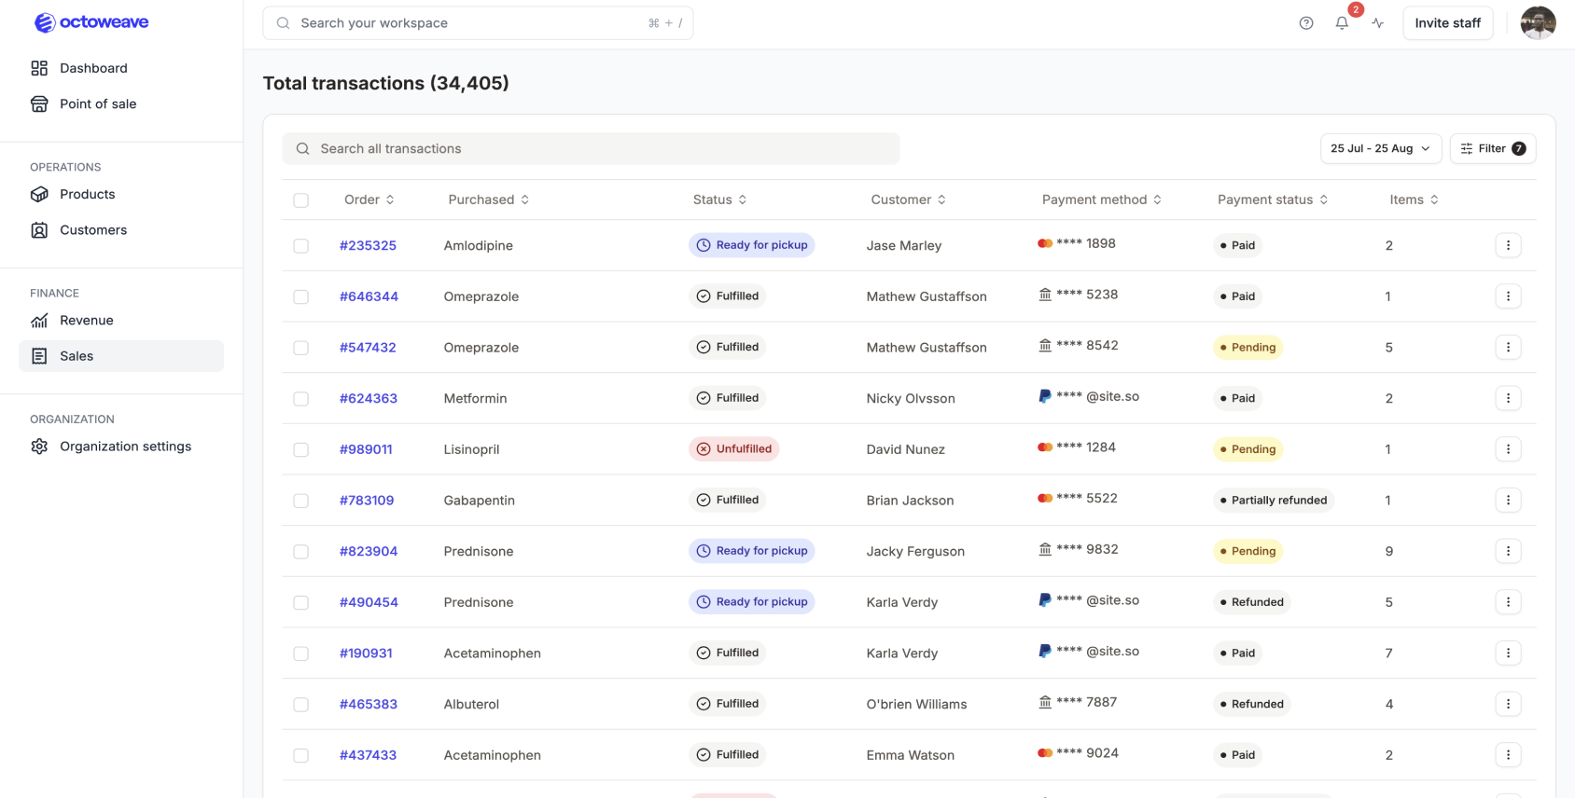This screenshot has height=798, width=1575.
Task: Check the box for order #823904
Action: [x=300, y=552]
